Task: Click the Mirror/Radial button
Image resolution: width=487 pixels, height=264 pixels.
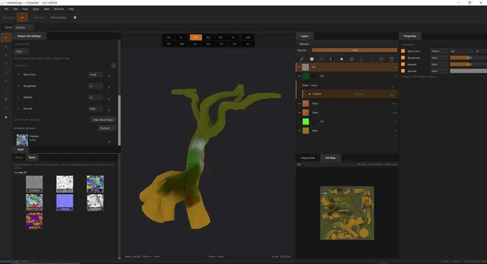Action: 58,18
